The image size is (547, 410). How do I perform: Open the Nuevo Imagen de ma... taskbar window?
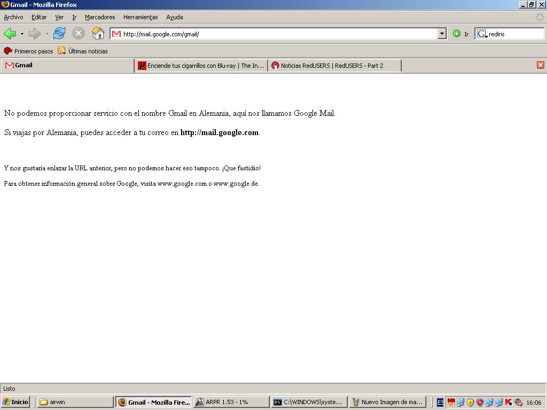[388, 402]
